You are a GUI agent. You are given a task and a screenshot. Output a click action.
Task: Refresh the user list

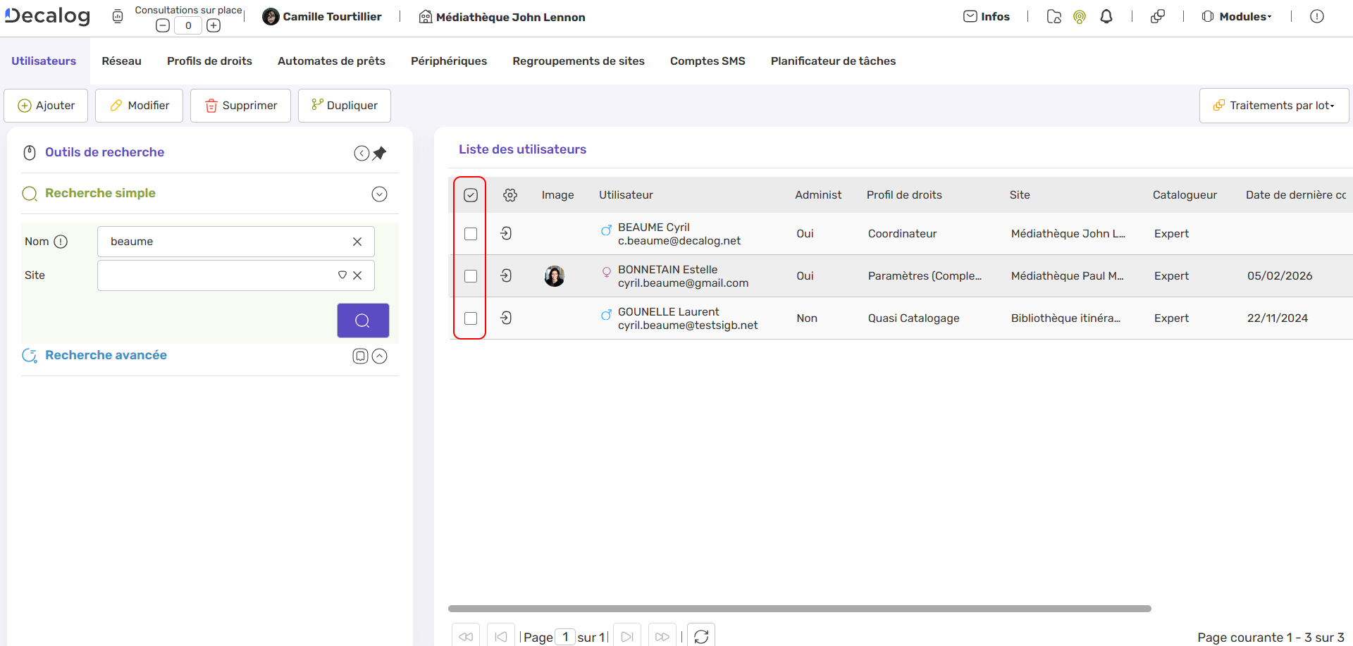(701, 636)
